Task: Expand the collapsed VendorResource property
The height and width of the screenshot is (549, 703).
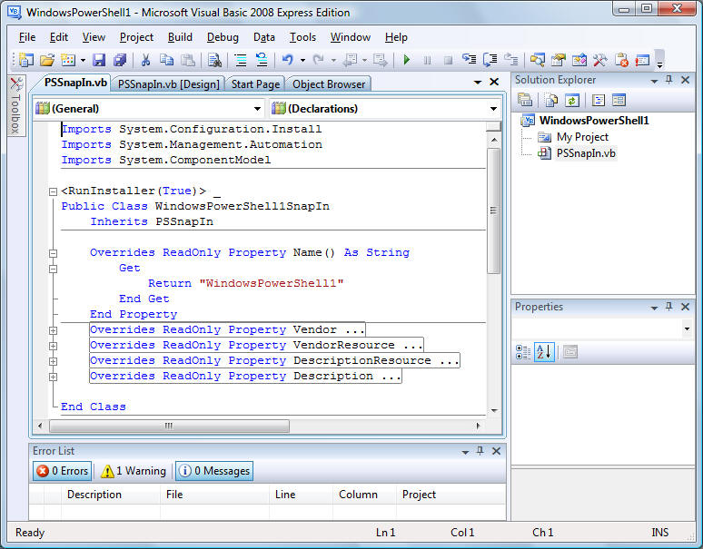Action: pos(53,346)
